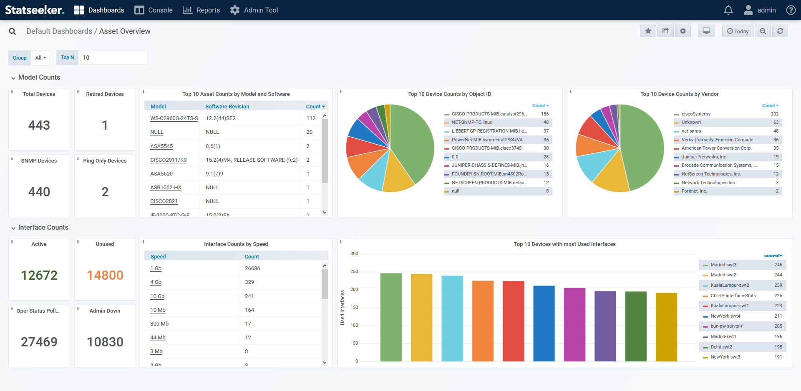
Task: Open the Dashboards menu
Action: (x=99, y=10)
